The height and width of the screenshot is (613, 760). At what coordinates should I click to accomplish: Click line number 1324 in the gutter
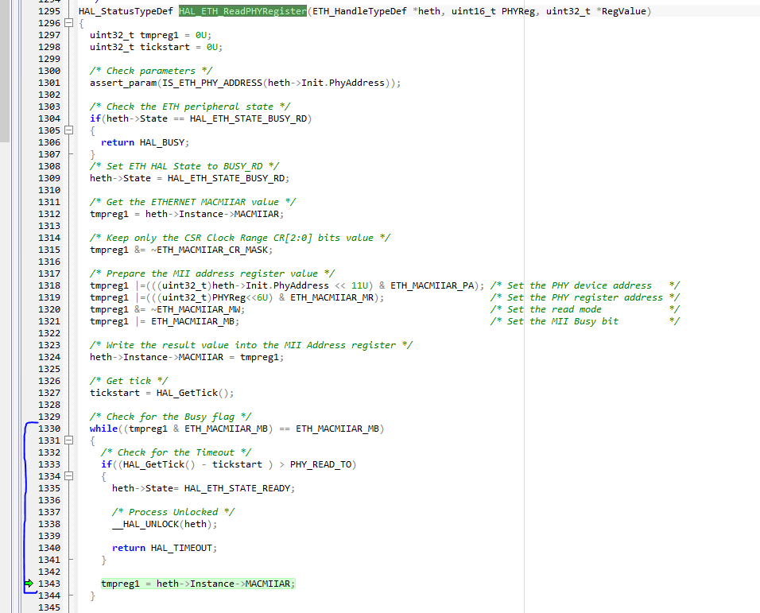[49, 357]
